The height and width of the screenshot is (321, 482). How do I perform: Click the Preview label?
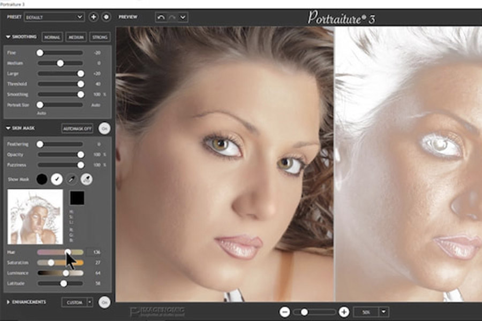pyautogui.click(x=128, y=17)
